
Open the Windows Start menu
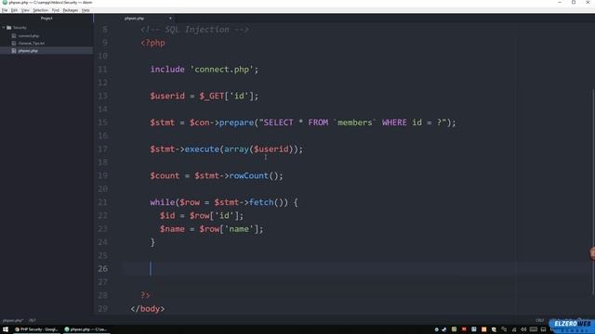[x=6, y=329]
